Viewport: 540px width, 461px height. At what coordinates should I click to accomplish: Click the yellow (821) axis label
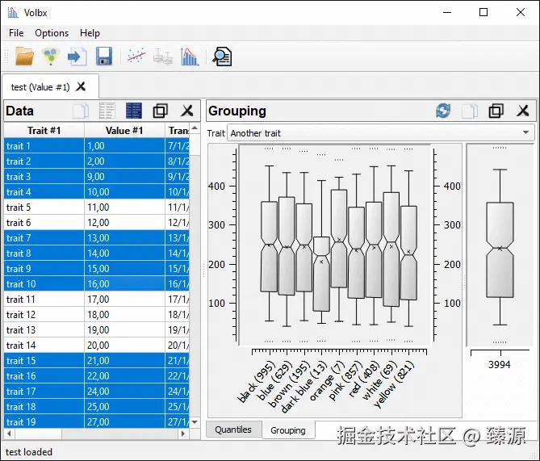coord(393,383)
